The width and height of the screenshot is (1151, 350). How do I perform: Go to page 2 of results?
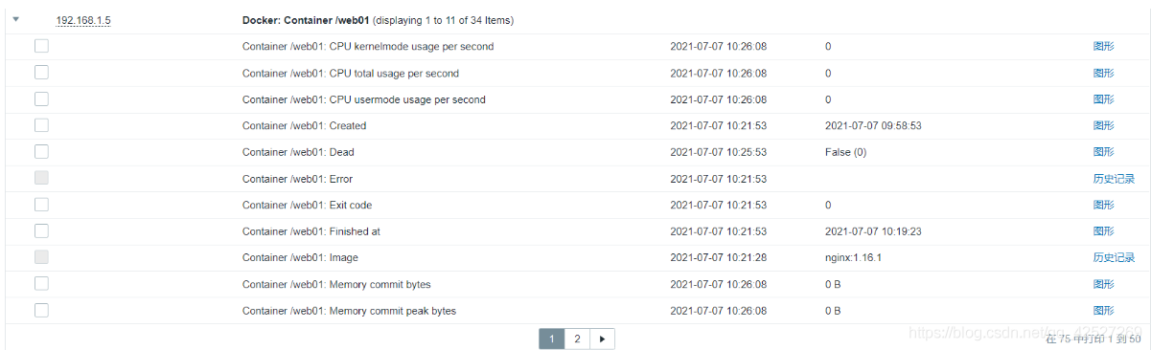coord(577,339)
